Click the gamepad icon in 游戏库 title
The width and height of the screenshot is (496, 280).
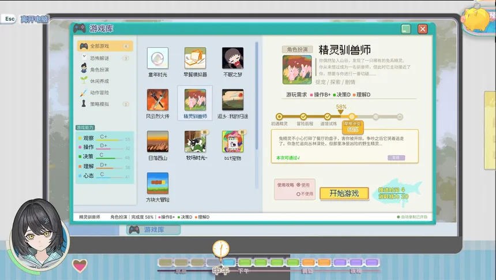80,28
